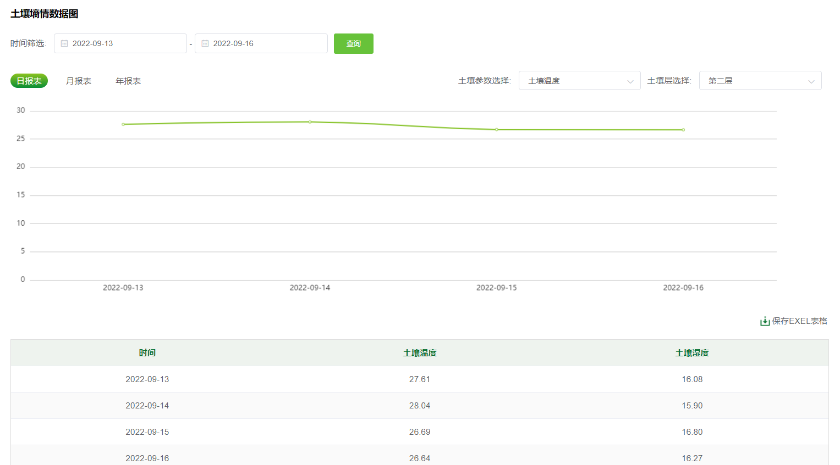Click the 土壤温度 column header in table
The width and height of the screenshot is (840, 465).
(420, 353)
